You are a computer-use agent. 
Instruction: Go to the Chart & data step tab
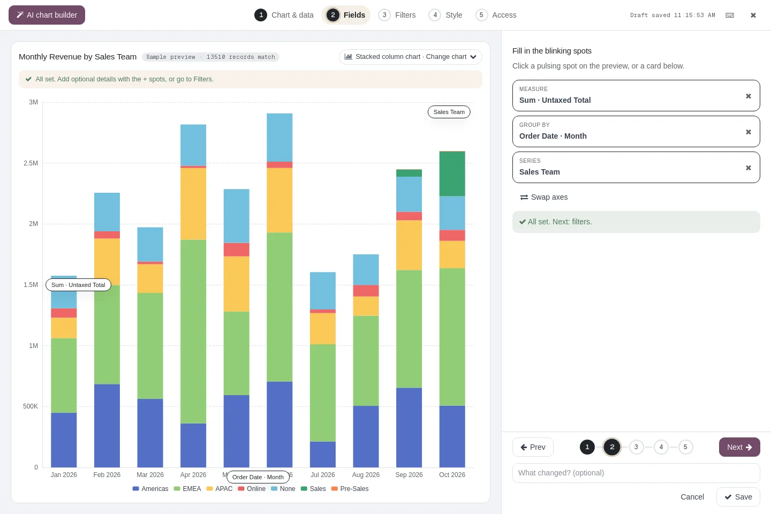point(284,15)
